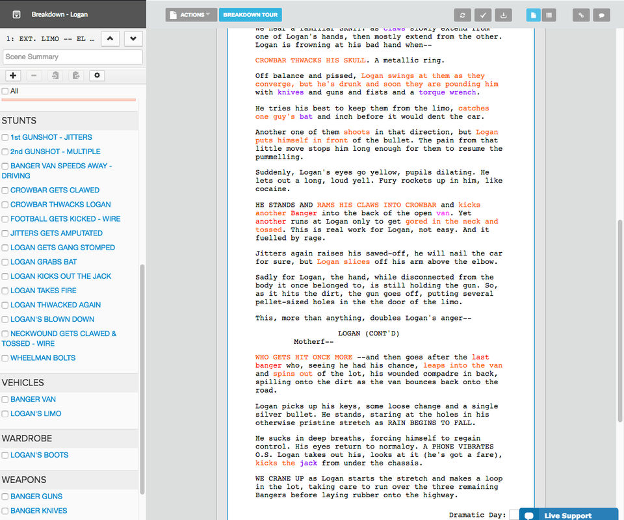This screenshot has height=520, width=624.
Task: Open the gear settings icon
Action: pyautogui.click(x=97, y=75)
